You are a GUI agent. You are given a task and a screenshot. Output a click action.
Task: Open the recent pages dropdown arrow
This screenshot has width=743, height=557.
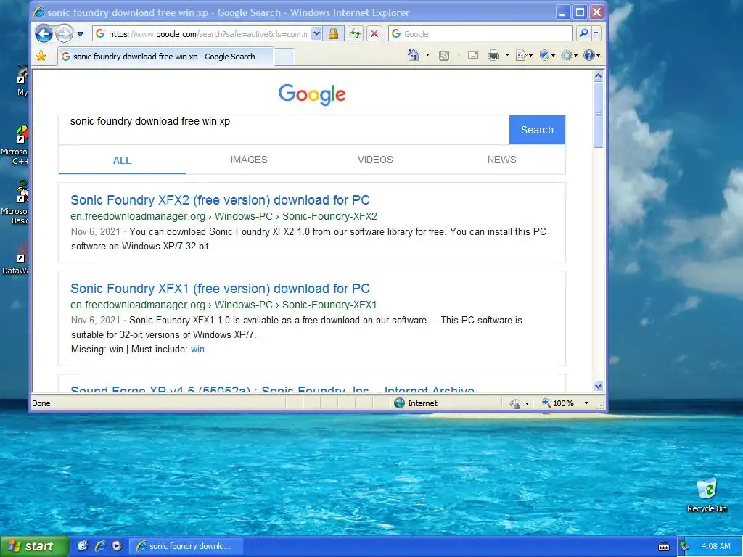point(80,34)
